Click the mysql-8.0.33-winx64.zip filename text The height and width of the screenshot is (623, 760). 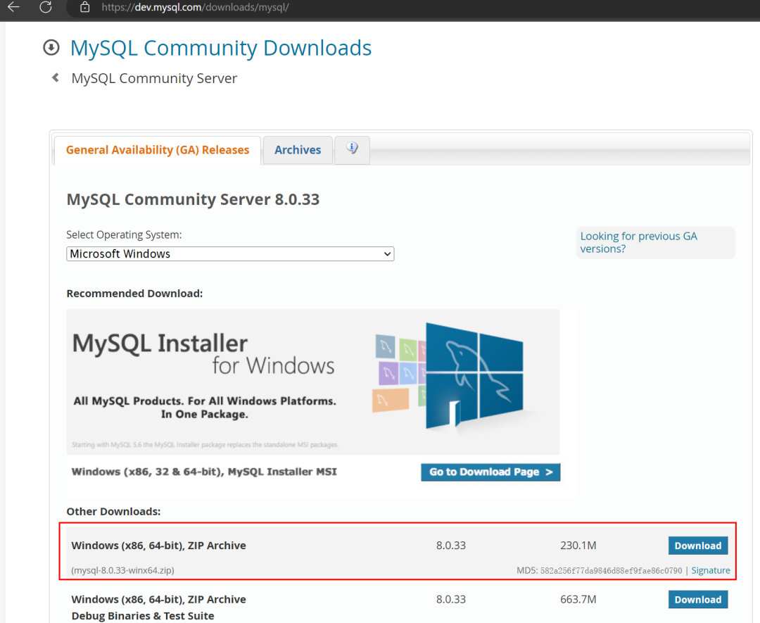(x=122, y=570)
